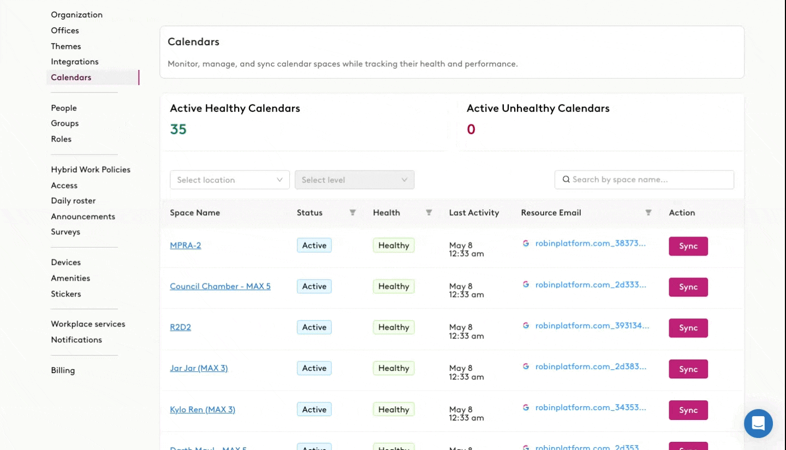Viewport: 786px width, 450px height.
Task: Click the Last Activity column header
Action: [474, 213]
